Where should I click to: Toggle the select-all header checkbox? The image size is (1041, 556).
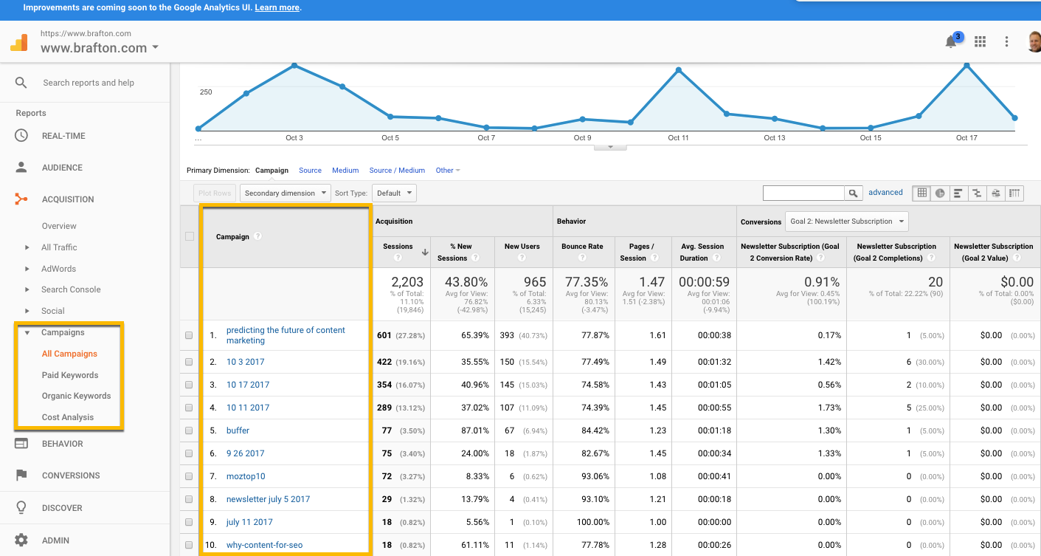tap(190, 236)
